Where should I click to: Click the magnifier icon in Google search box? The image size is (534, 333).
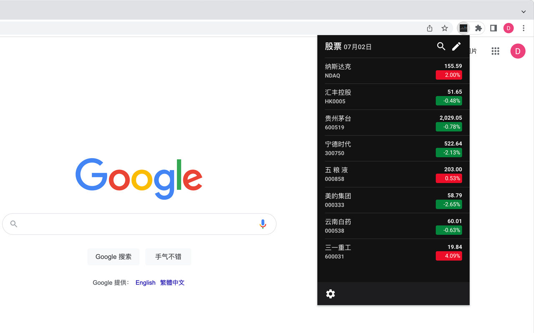14,224
